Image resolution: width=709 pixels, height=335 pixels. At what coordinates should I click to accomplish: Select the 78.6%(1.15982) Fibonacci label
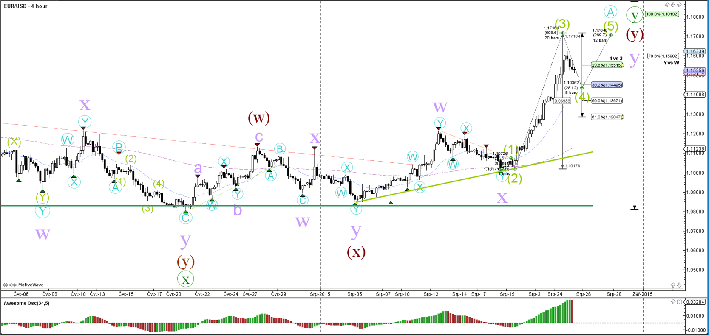(x=663, y=56)
